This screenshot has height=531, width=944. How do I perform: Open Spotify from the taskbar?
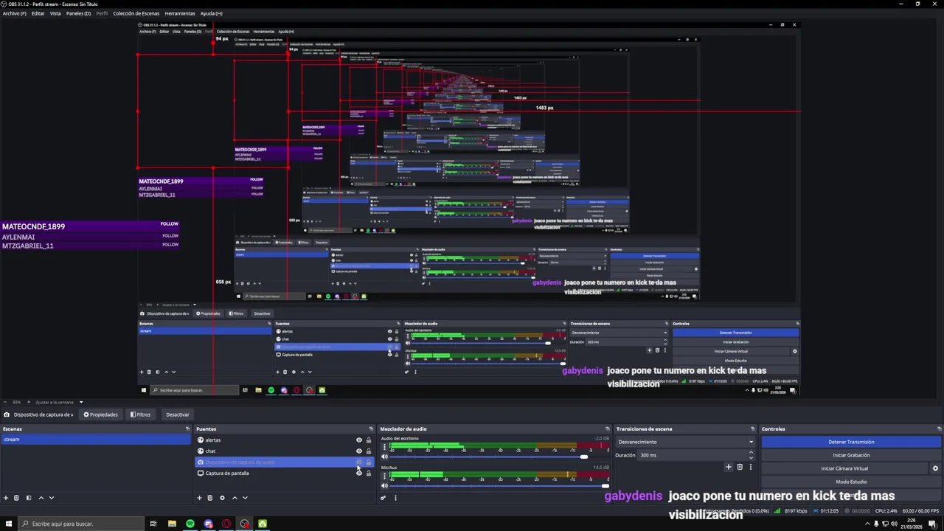tap(190, 524)
